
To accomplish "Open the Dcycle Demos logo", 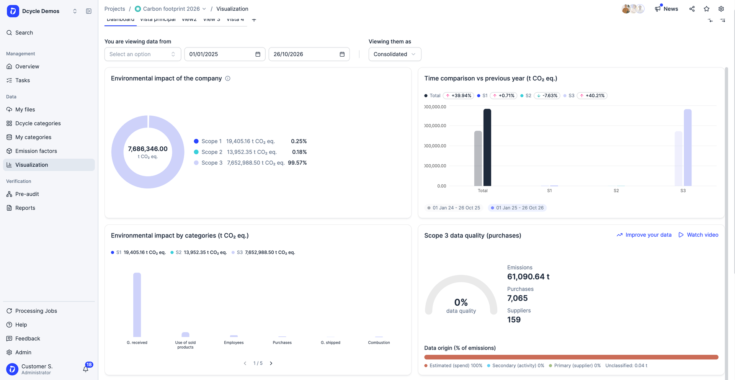I will point(13,11).
